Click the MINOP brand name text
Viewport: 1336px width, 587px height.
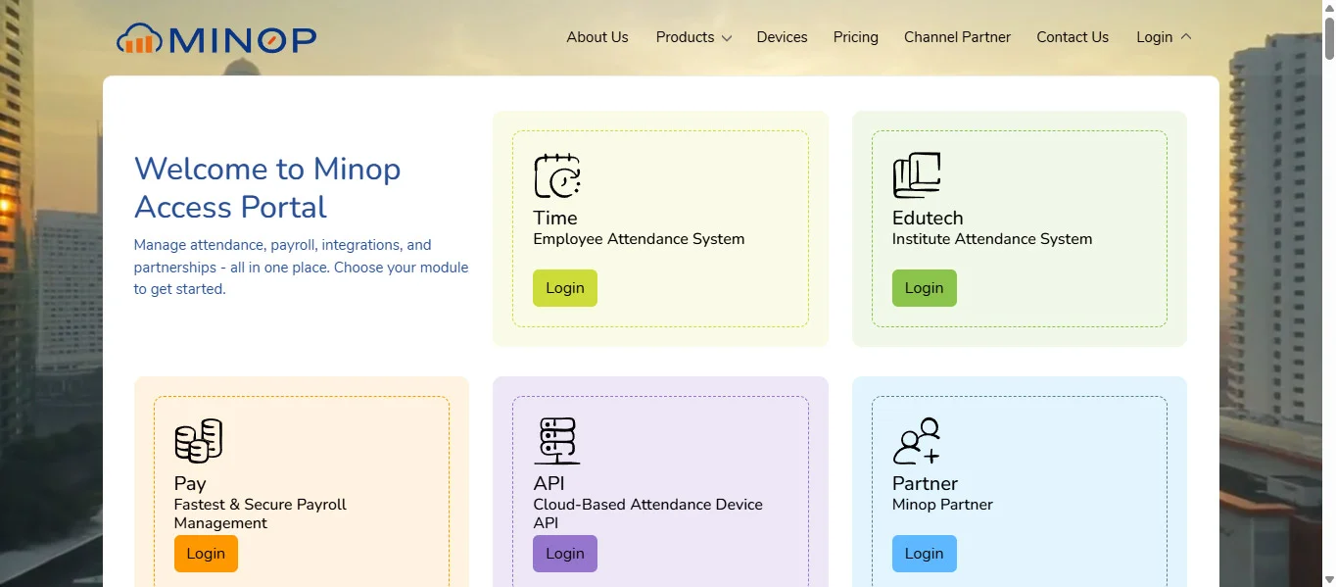(243, 39)
